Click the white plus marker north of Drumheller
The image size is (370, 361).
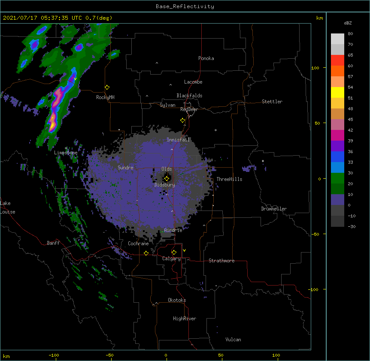tap(263, 161)
